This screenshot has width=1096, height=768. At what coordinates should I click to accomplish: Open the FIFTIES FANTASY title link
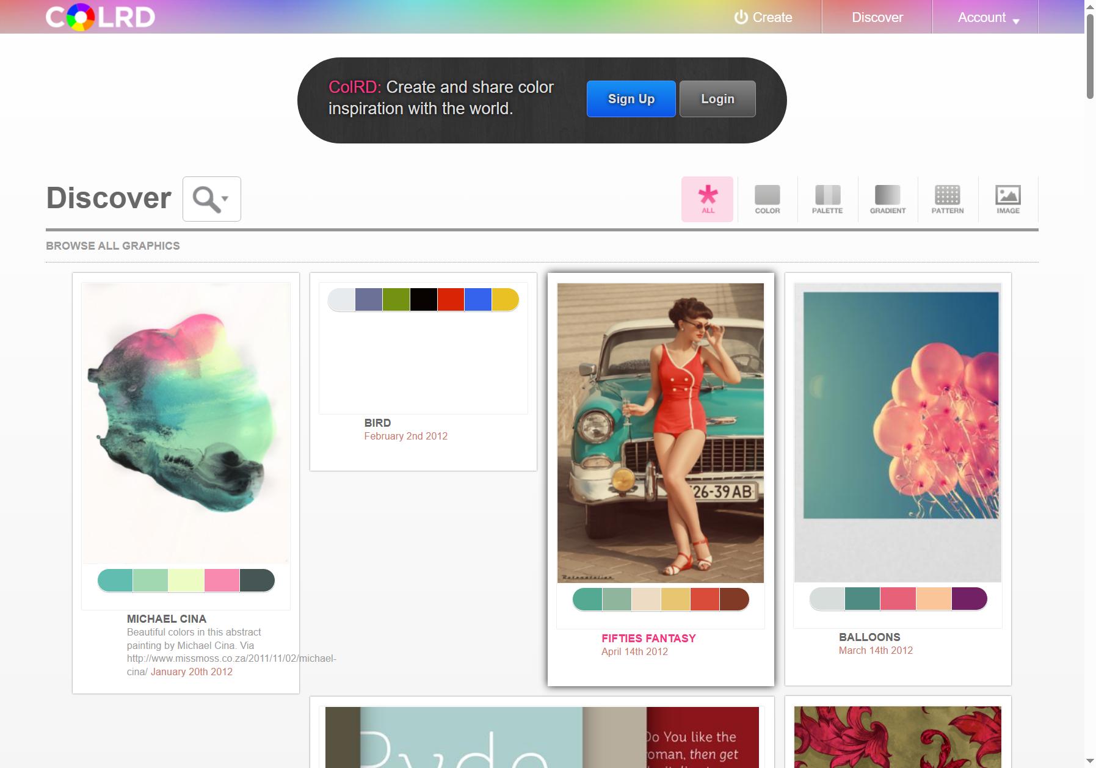point(648,638)
